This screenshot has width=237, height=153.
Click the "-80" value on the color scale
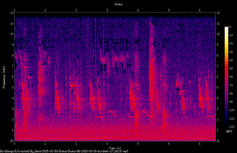coord(230,94)
